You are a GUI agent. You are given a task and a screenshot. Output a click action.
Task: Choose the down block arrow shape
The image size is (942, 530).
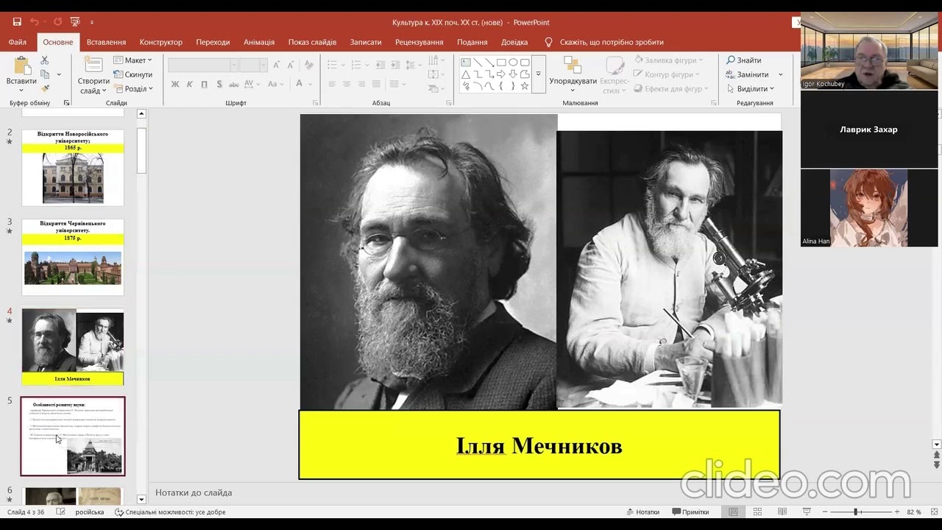(x=513, y=74)
